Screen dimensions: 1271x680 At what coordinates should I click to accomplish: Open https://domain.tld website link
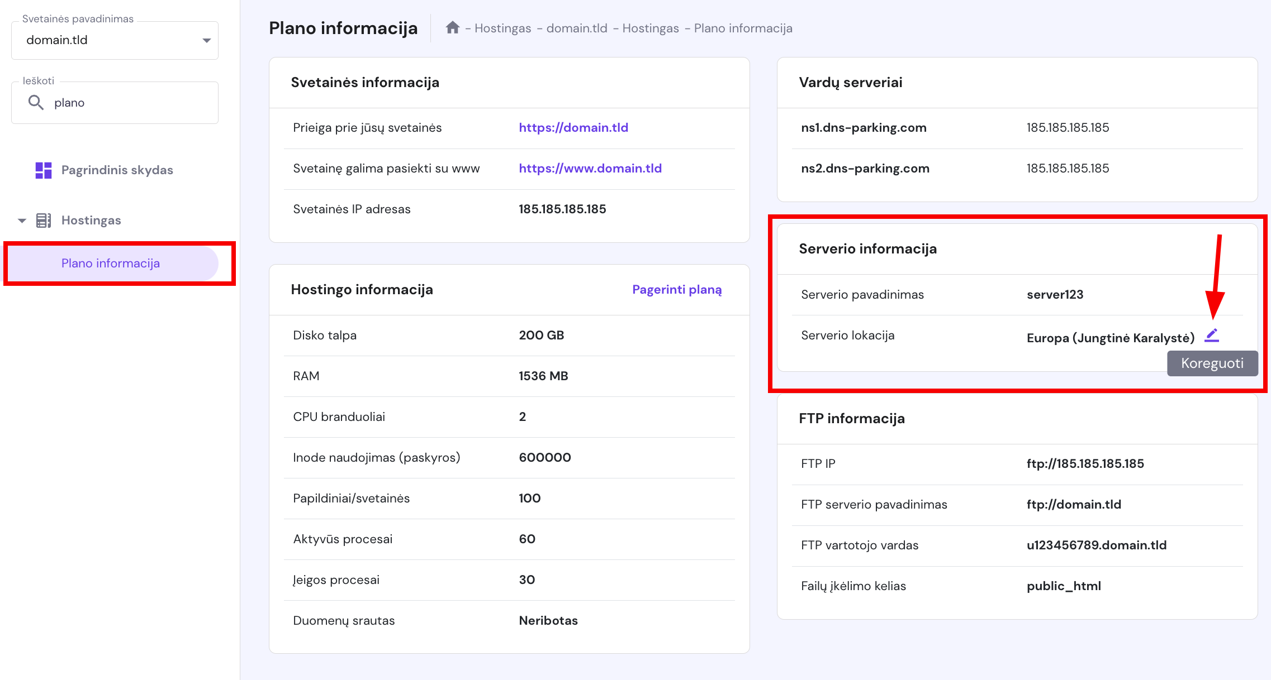572,127
